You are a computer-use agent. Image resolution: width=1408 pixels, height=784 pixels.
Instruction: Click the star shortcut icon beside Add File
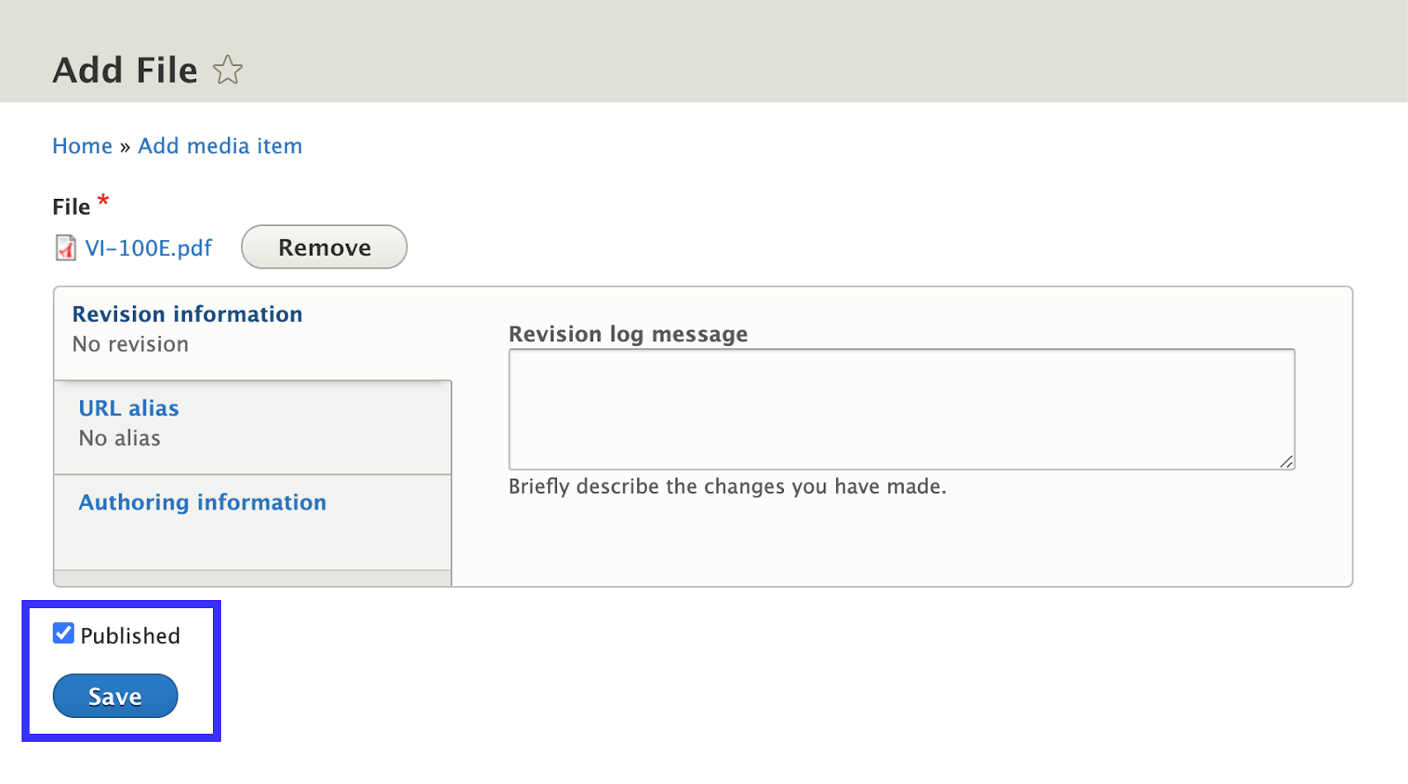228,70
